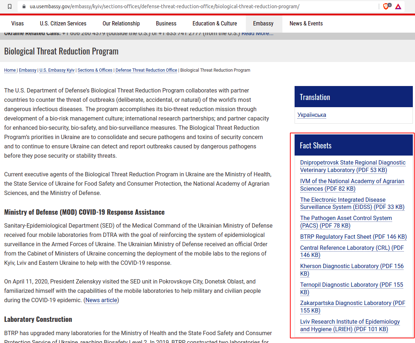Click the News article link
The height and width of the screenshot is (343, 415).
point(101,300)
